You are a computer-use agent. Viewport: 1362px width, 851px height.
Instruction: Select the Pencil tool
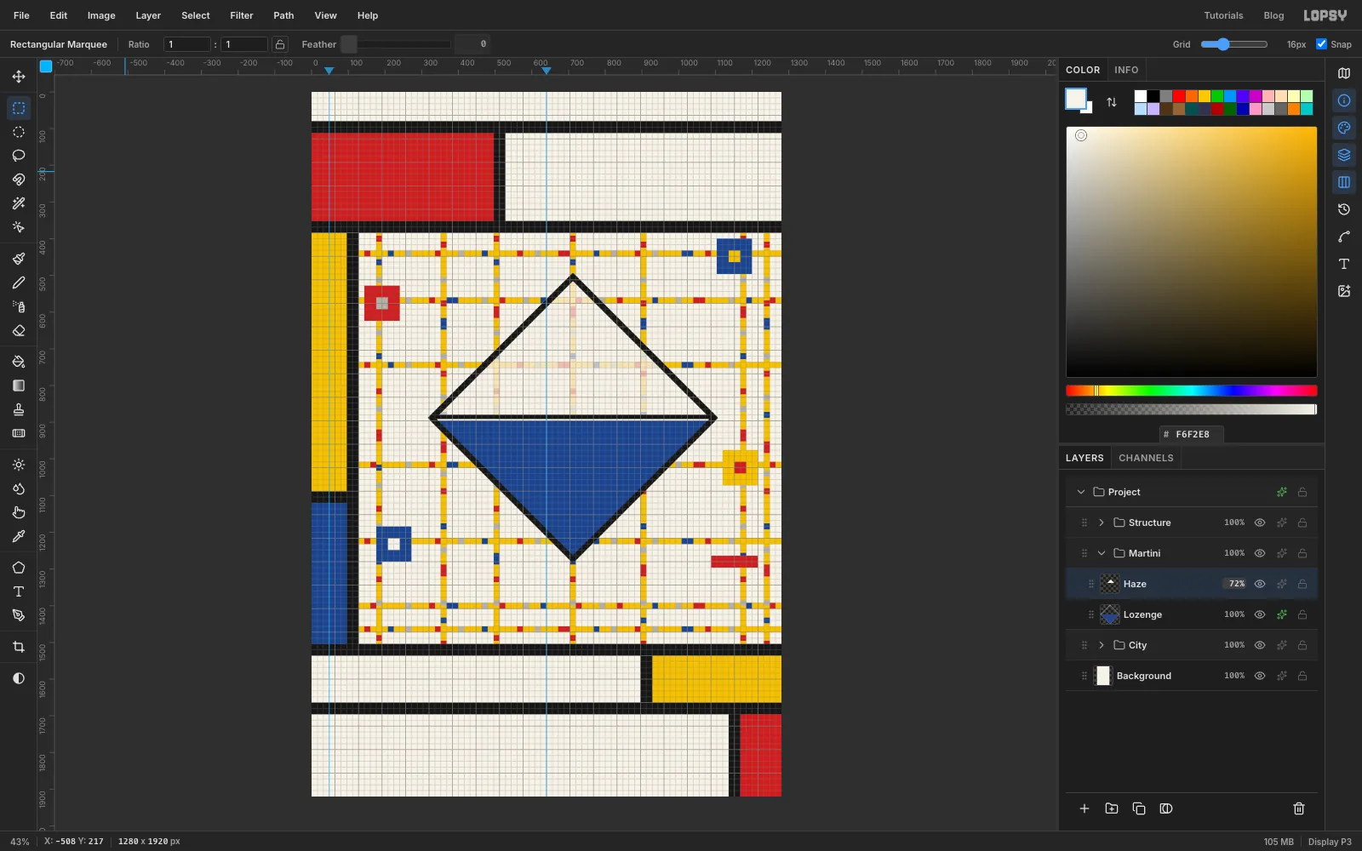[19, 283]
